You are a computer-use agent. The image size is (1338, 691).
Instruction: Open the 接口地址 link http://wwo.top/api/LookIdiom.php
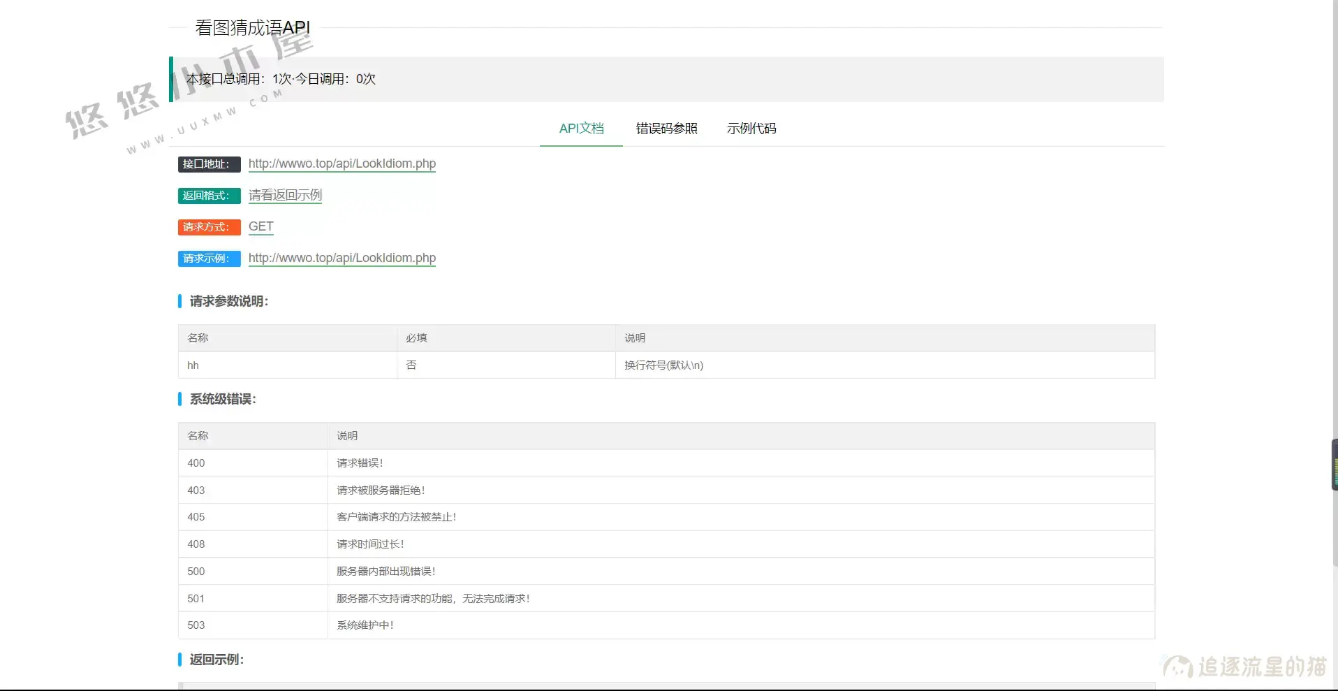click(x=341, y=163)
